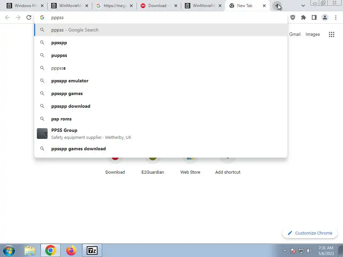Open the network tray icon
Viewport: 343px width, 257px height.
(x=301, y=251)
